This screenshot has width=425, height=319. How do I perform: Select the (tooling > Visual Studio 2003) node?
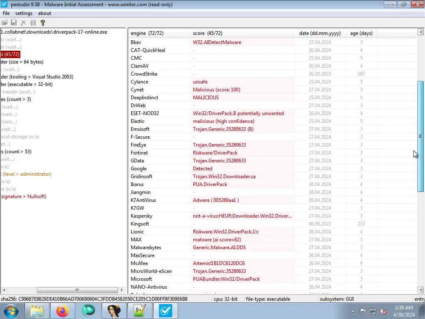[x=37, y=77]
